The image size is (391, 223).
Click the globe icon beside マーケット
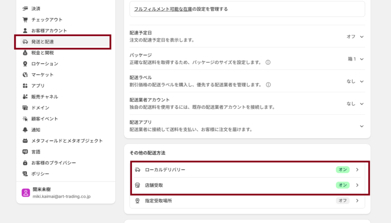[x=25, y=75]
